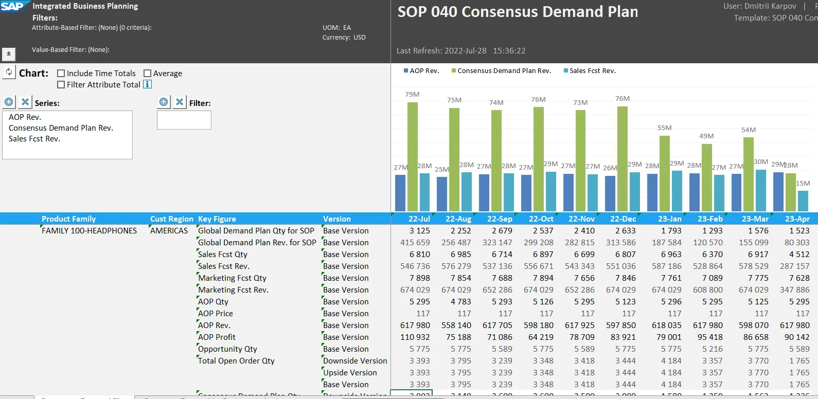Select the 22-Dec column header
The width and height of the screenshot is (818, 399).
pos(623,219)
